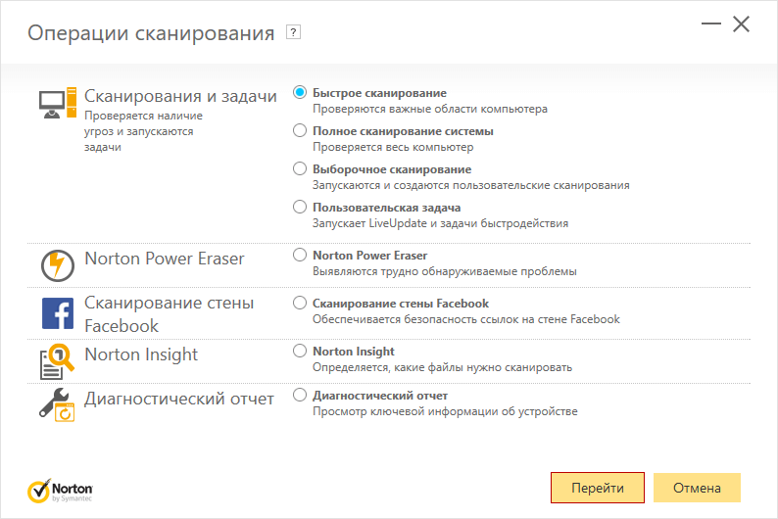Click the Facebook wall scan icon
The height and width of the screenshot is (519, 778).
coord(58,313)
